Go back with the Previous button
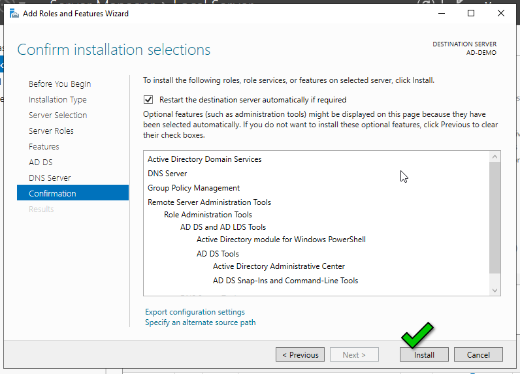The height and width of the screenshot is (374, 520). (300, 354)
